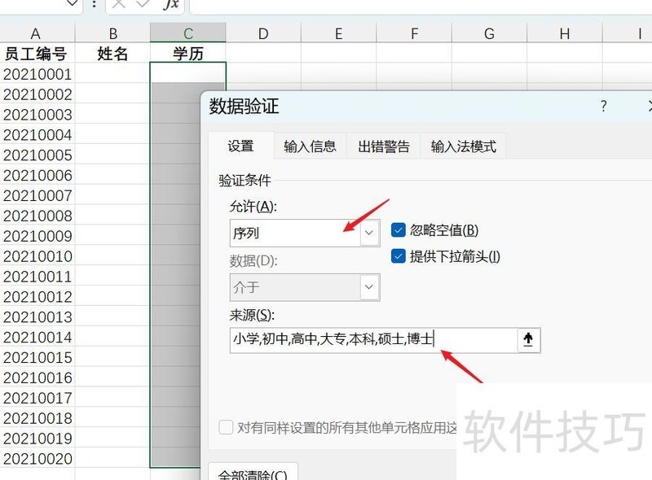Click cell containing 20210008
The image size is (652, 480).
click(37, 216)
